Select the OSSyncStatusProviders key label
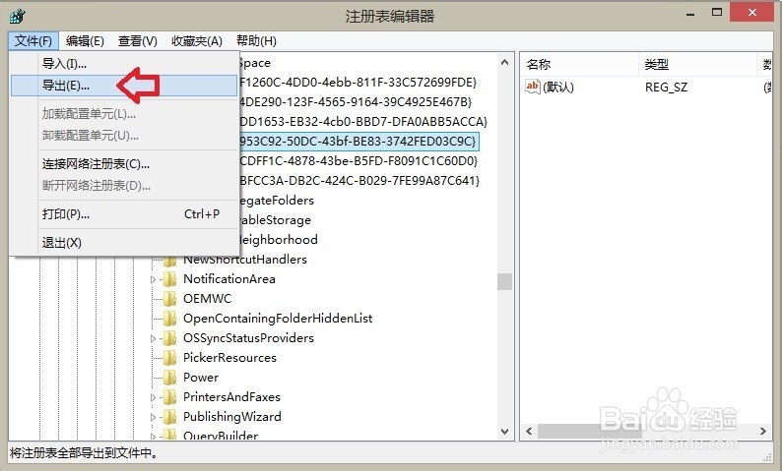 click(248, 338)
